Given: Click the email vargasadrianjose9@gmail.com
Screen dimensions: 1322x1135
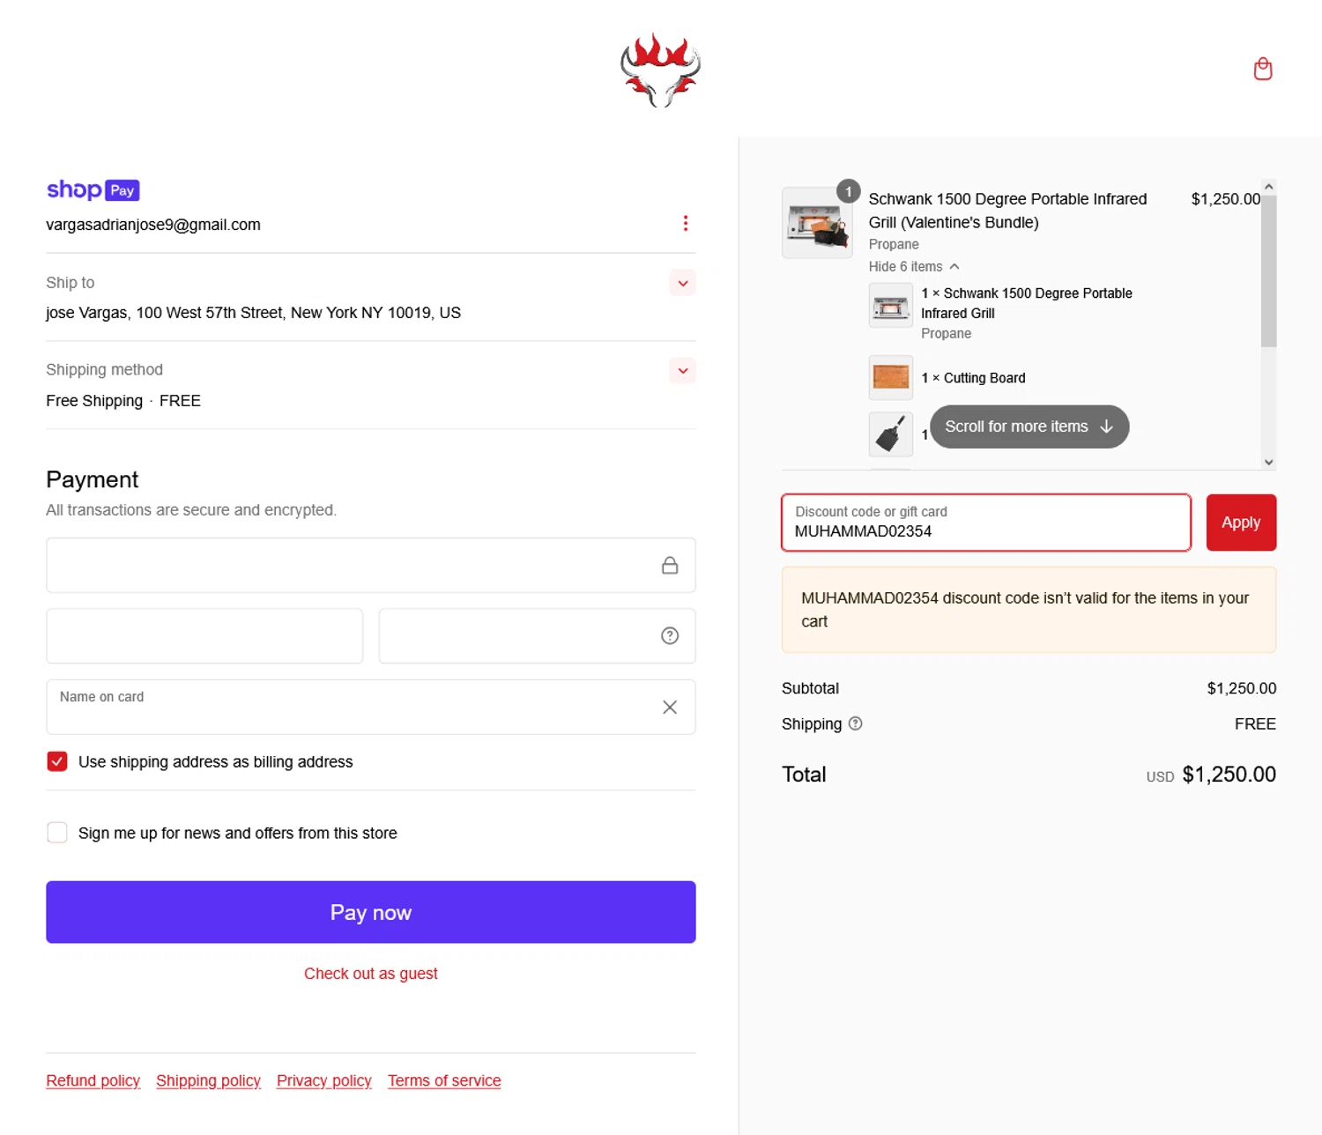Looking at the screenshot, I should (153, 225).
